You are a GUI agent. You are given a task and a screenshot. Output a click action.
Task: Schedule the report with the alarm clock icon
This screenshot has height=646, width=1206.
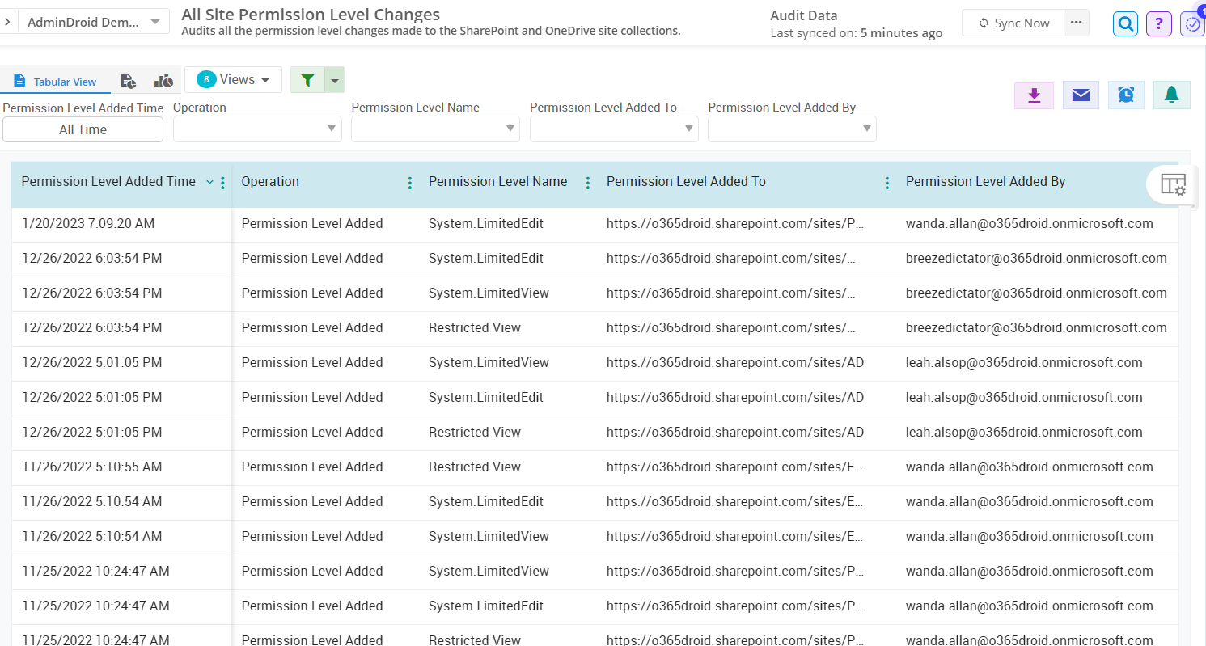click(x=1126, y=95)
